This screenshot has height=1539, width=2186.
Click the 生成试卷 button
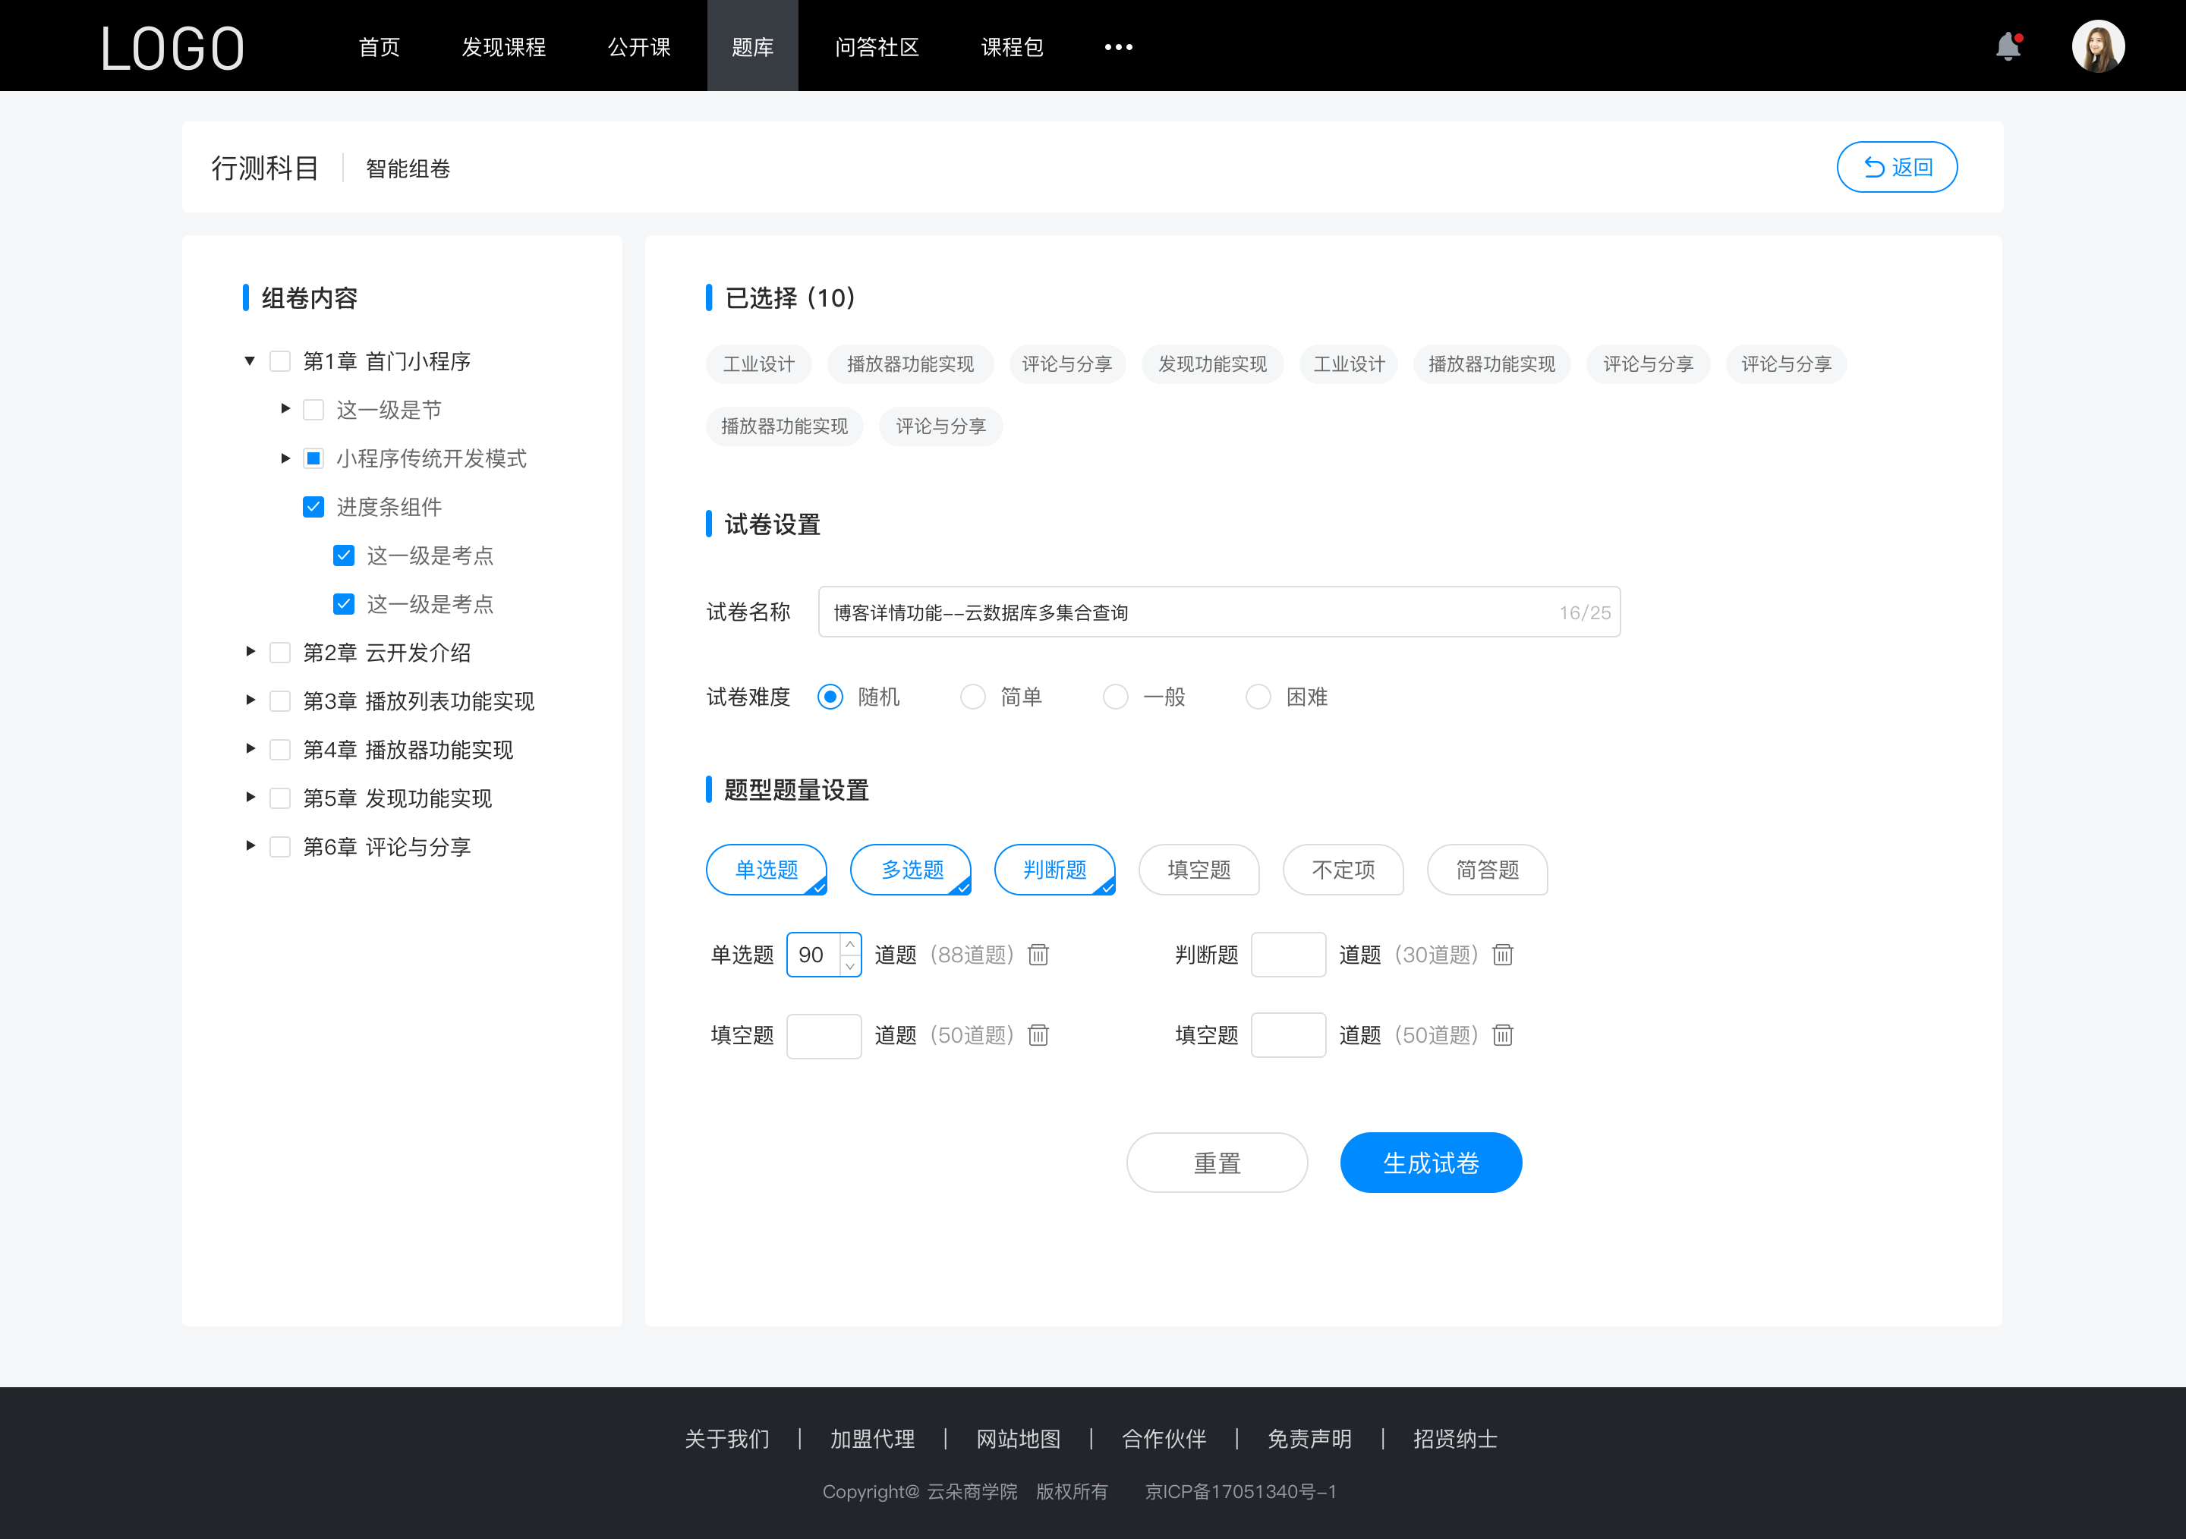(1429, 1163)
